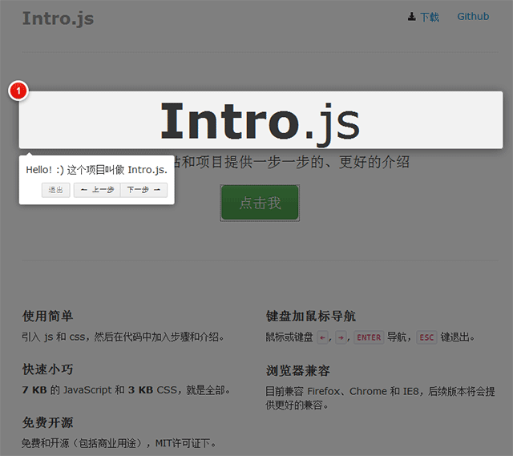
Task: Open the 下载 download link
Action: [x=430, y=17]
